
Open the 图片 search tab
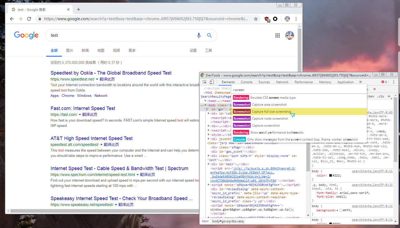click(x=70, y=50)
